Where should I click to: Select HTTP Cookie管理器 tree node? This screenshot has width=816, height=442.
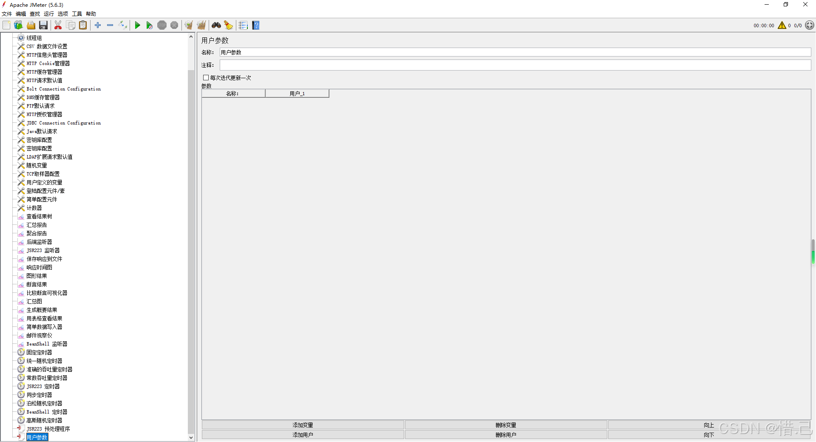click(48, 63)
